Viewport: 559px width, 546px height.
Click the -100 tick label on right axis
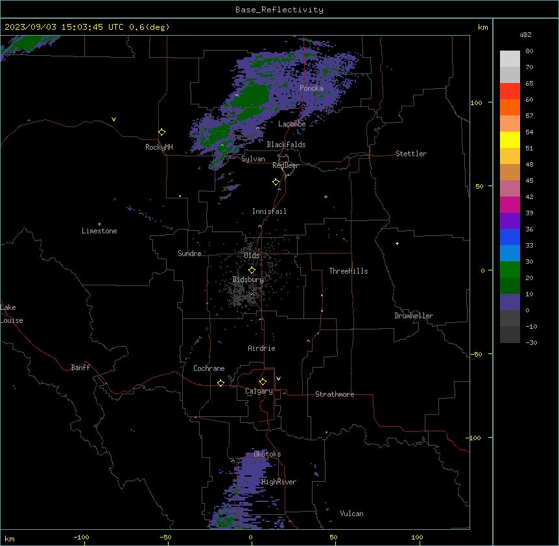pyautogui.click(x=474, y=438)
